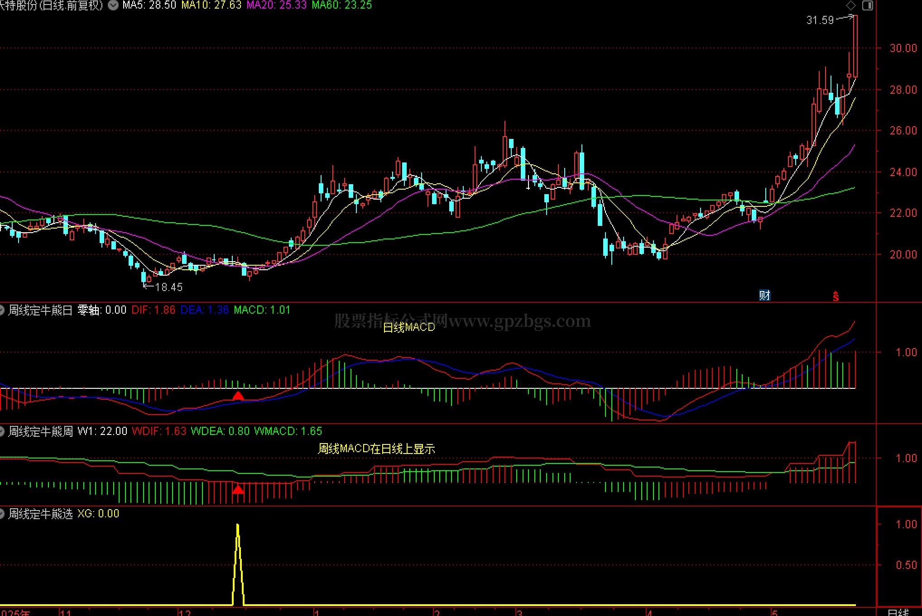Select the 周线定牛熊日 indicator name
This screenshot has height=616, width=922.
(40, 310)
